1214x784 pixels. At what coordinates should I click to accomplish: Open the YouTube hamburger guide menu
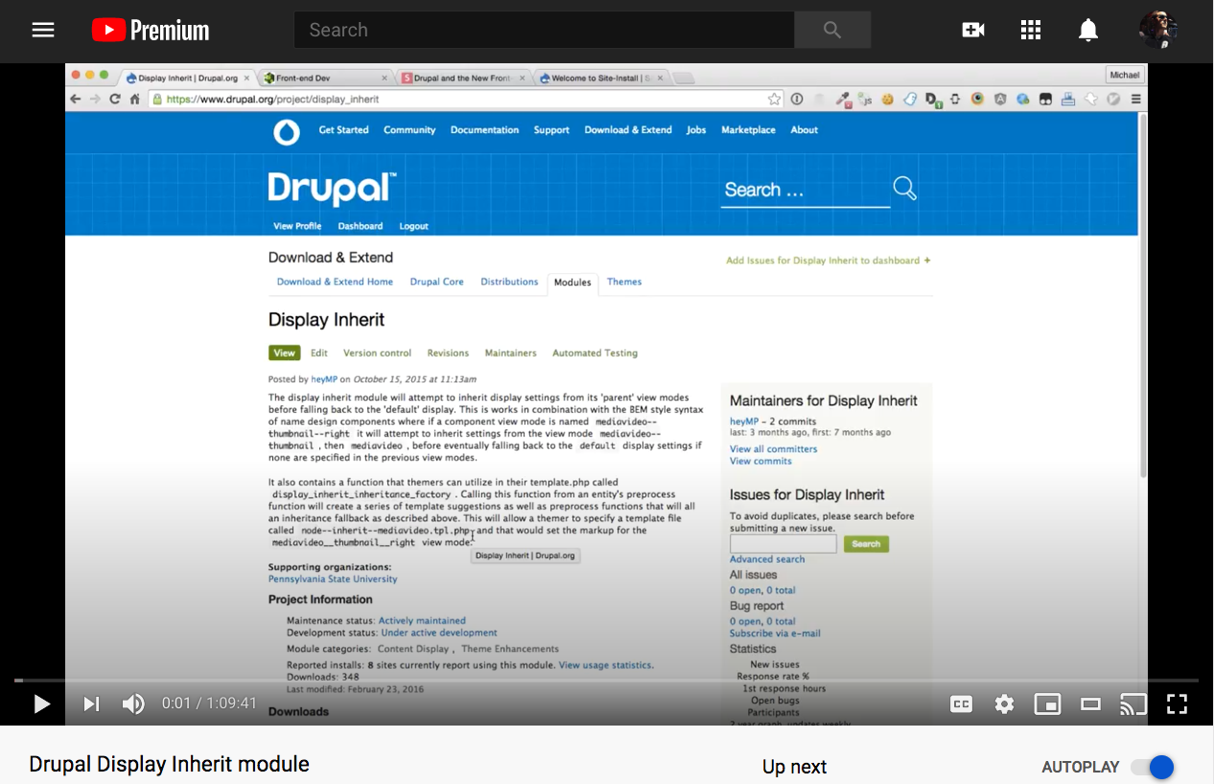(x=43, y=30)
